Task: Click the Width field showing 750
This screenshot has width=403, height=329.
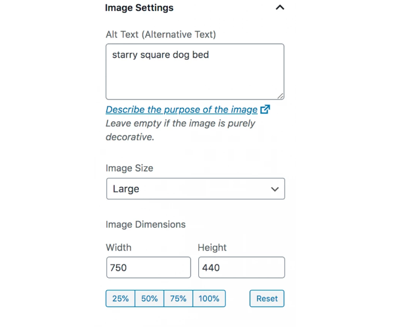Action: coord(149,268)
